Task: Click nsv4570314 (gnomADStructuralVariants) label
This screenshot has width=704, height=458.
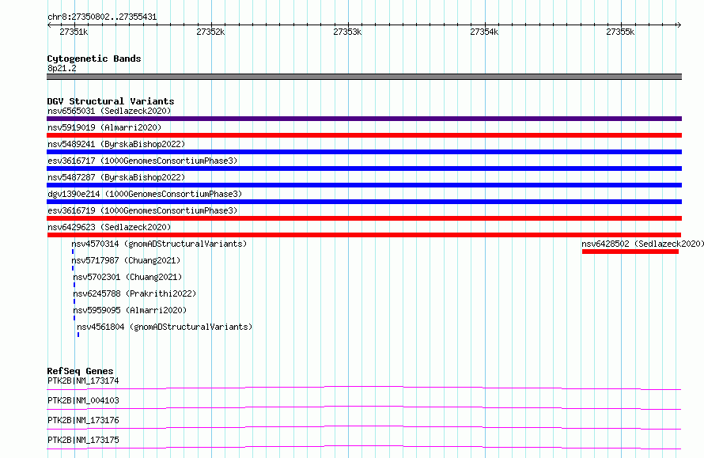Action: pyautogui.click(x=159, y=244)
